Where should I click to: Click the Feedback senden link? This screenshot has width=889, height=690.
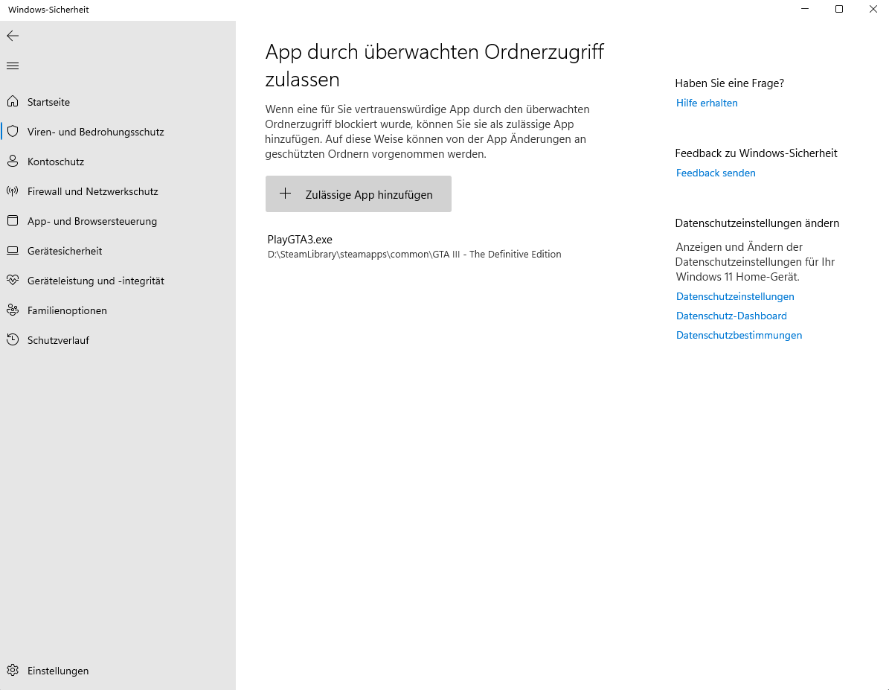716,173
